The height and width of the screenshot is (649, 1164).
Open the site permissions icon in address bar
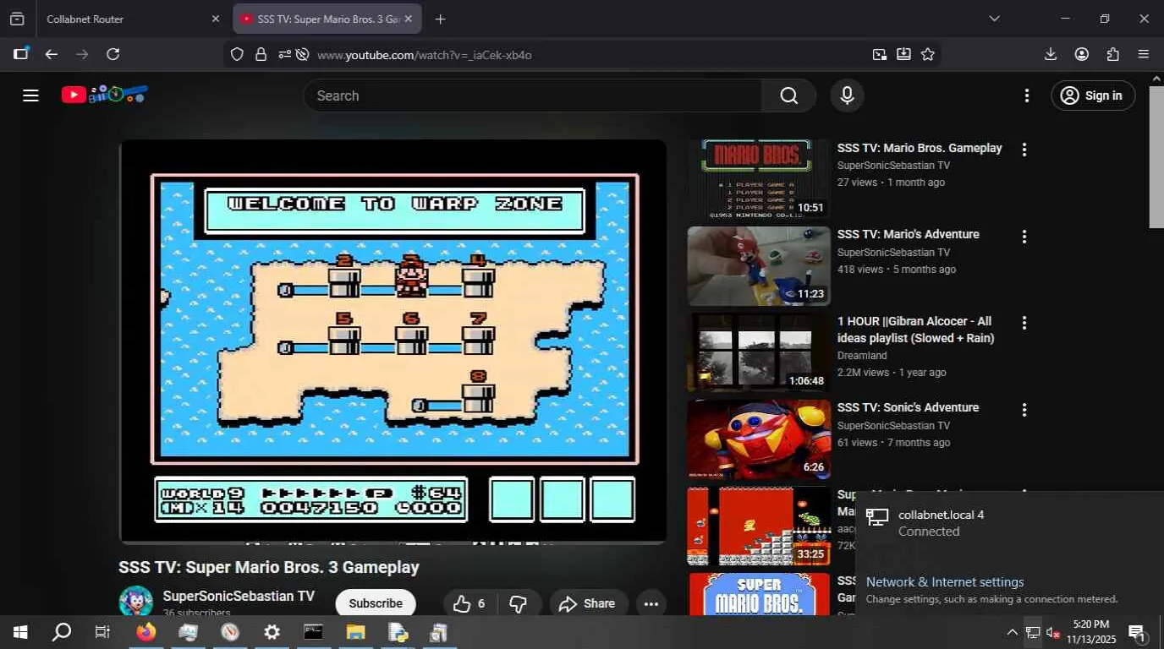click(x=284, y=55)
